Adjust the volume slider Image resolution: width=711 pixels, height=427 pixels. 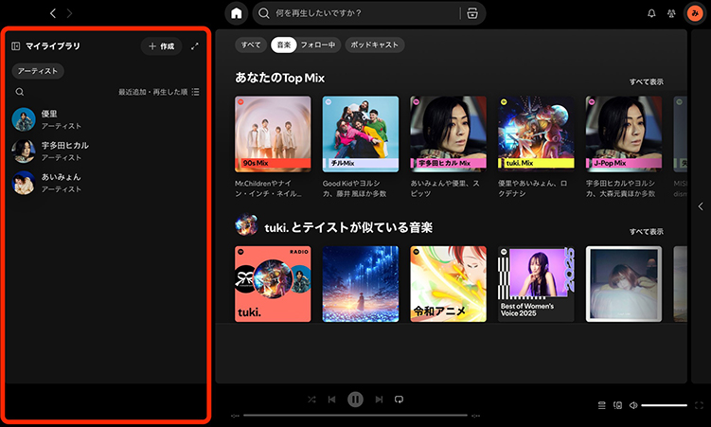click(665, 405)
